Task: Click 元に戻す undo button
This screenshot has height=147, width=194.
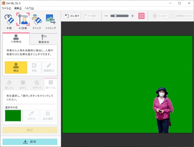Action: pyautogui.click(x=72, y=16)
